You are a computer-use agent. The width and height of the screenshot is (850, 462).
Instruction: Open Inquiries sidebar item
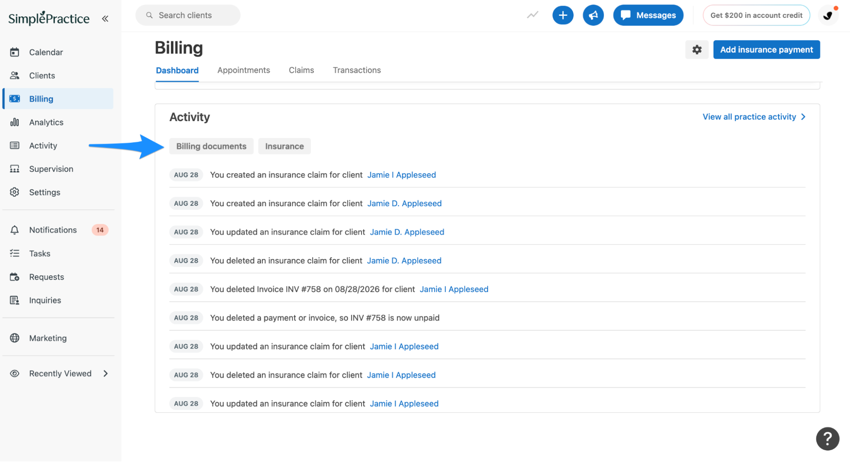45,300
